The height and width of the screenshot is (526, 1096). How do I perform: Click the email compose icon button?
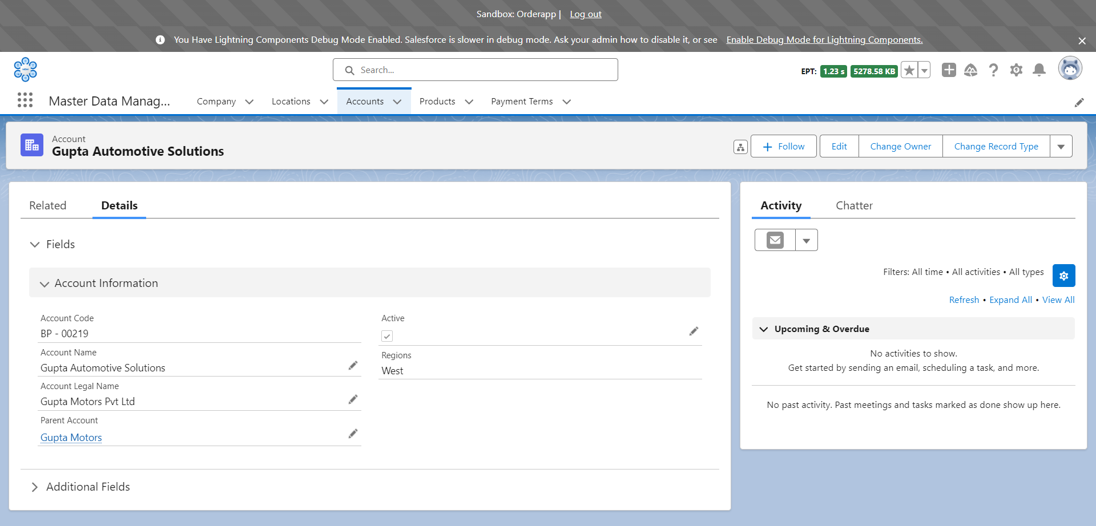pos(775,240)
